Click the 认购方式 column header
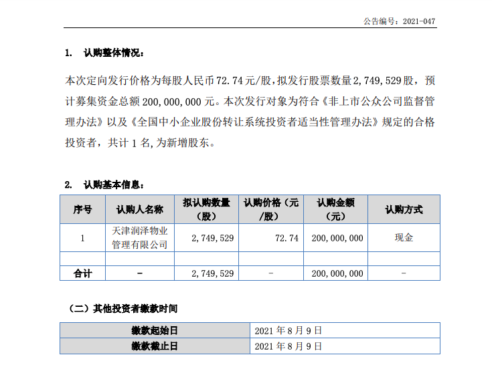 pyautogui.click(x=404, y=209)
